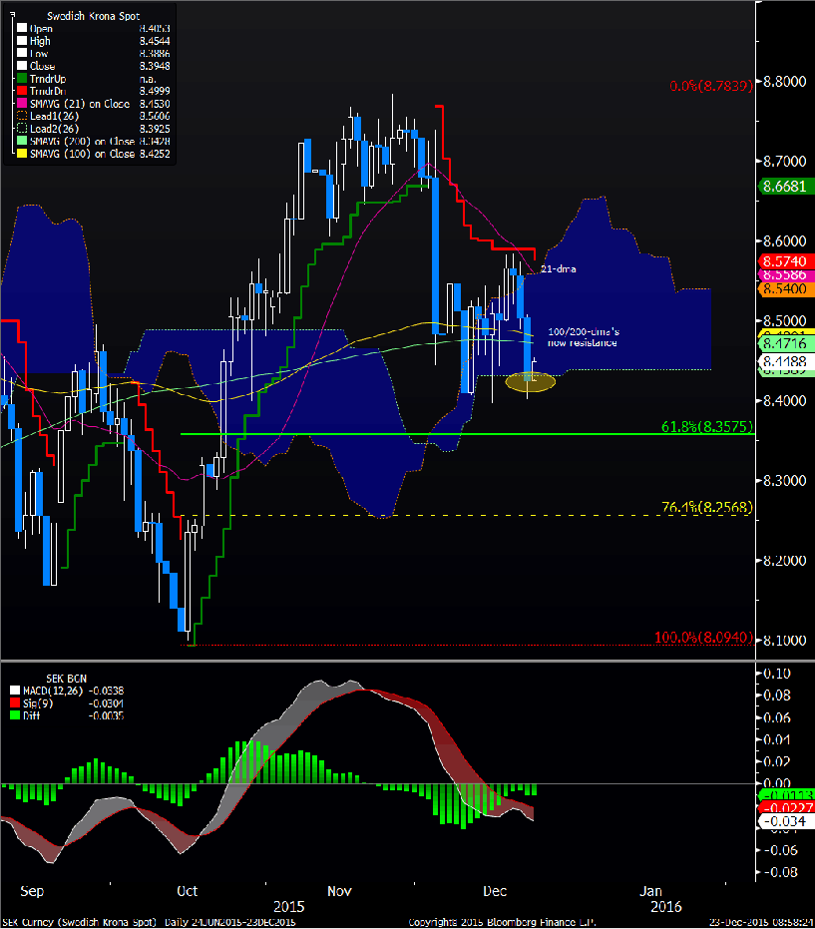Click the yellow ellipse highlight on the chart
The image size is (815, 929).
[530, 381]
